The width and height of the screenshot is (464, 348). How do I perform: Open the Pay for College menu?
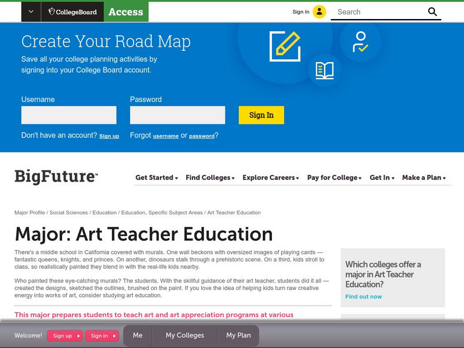click(333, 178)
